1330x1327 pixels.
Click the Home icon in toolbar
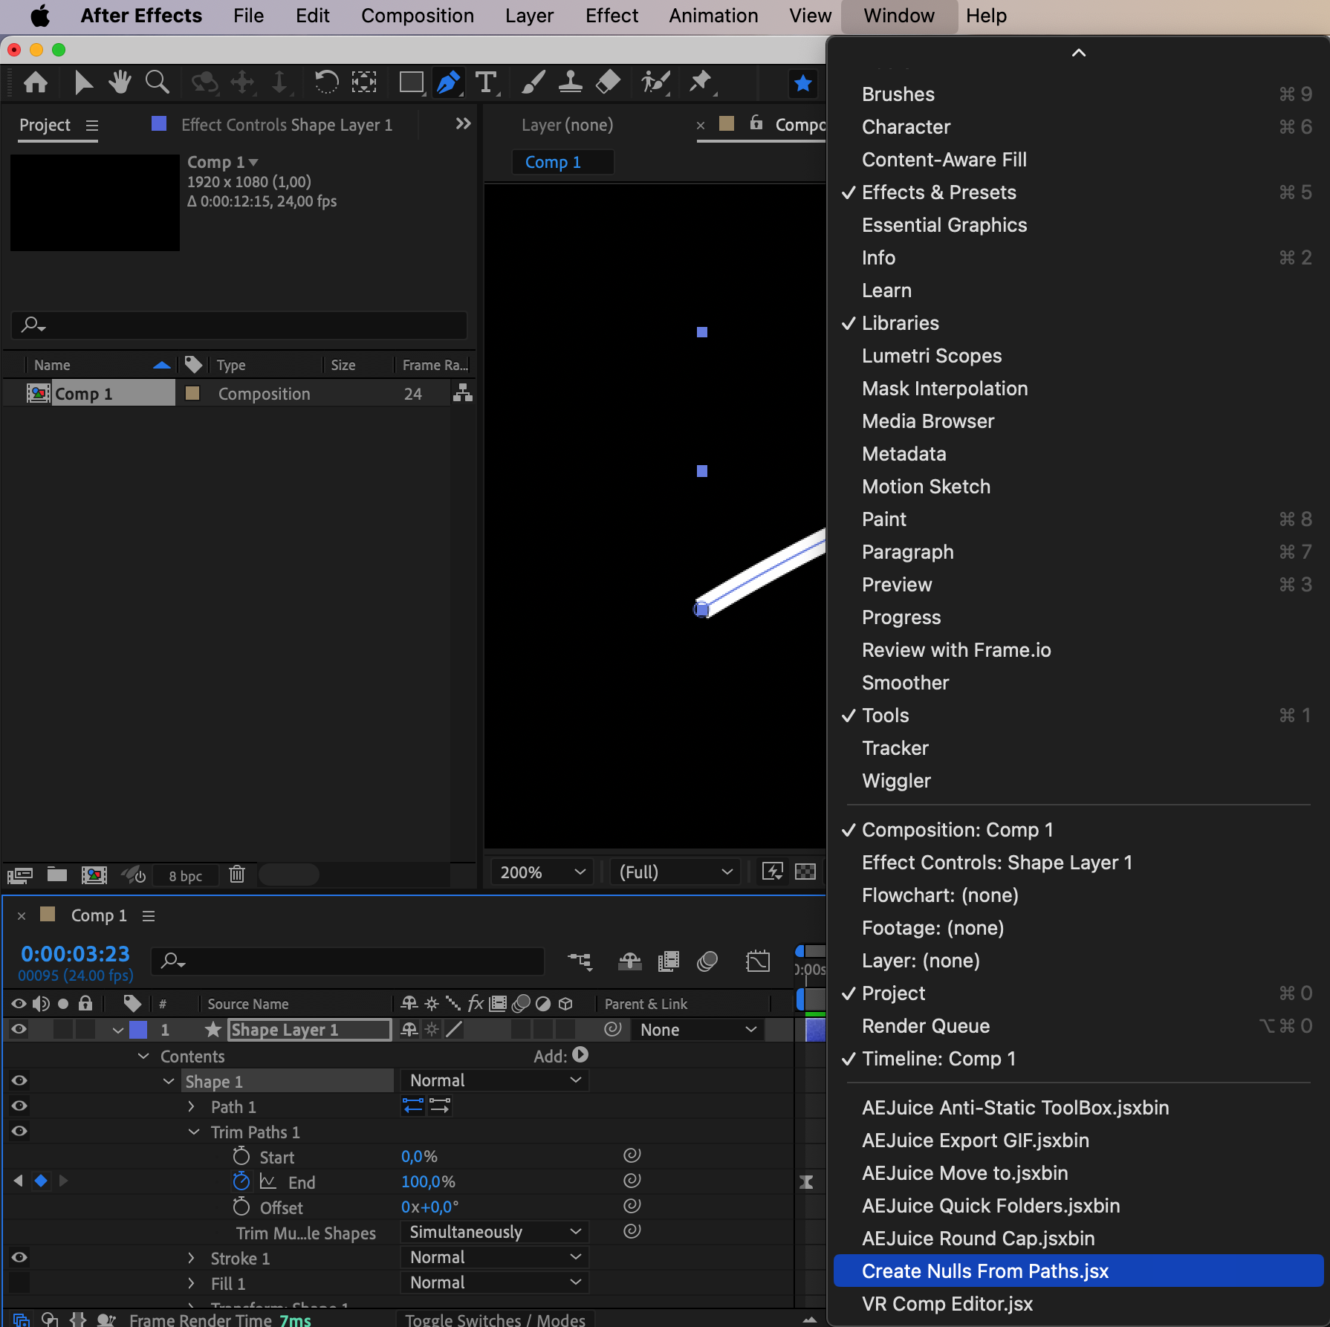point(36,82)
